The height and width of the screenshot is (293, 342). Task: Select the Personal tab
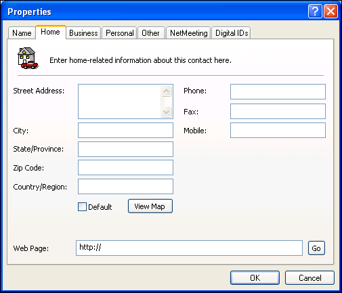coord(120,33)
